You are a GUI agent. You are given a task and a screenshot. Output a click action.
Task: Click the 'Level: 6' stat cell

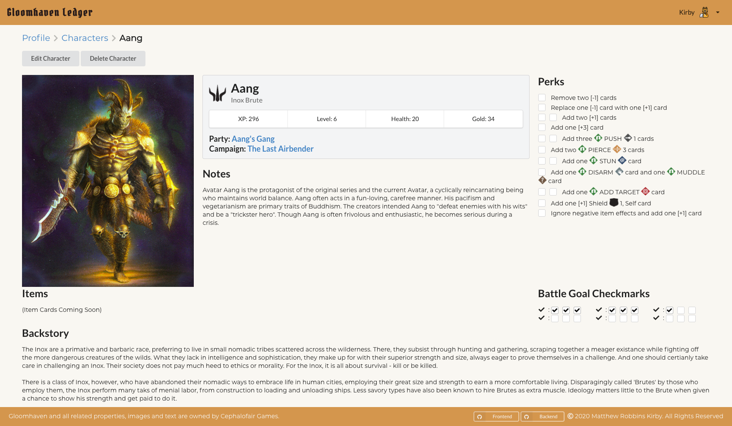click(x=327, y=119)
